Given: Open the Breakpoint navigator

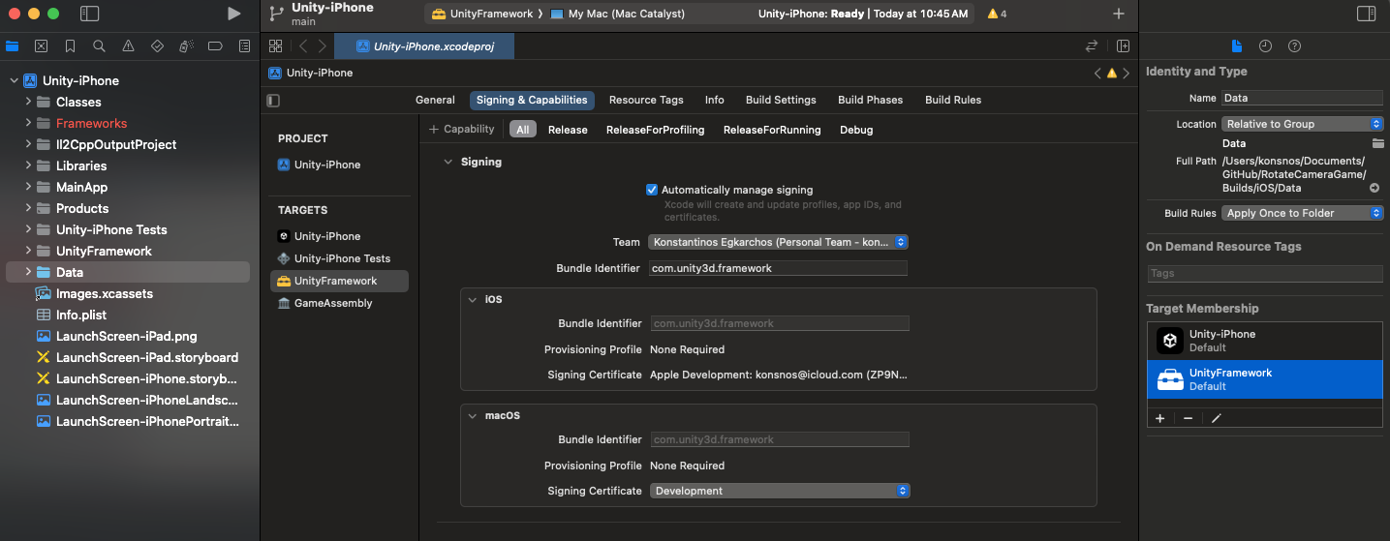Looking at the screenshot, I should coord(215,45).
